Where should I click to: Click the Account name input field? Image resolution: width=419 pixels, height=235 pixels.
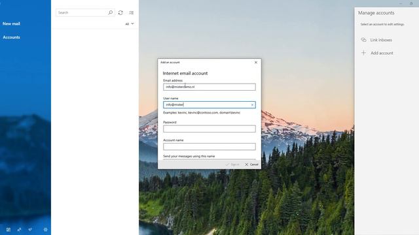[x=209, y=146]
